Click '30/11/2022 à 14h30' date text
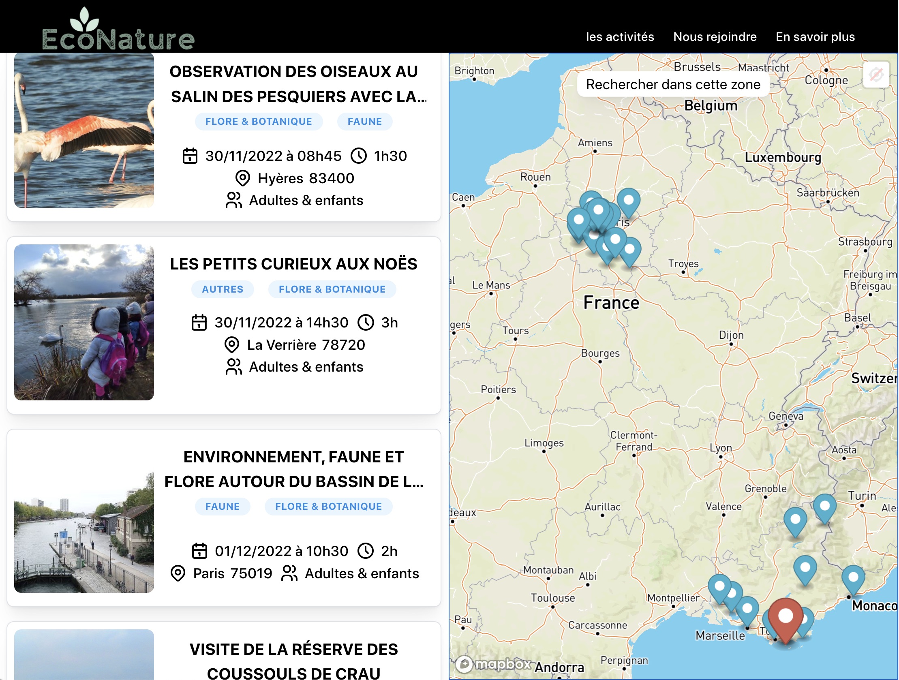Viewport: 899px width, 680px height. point(281,323)
